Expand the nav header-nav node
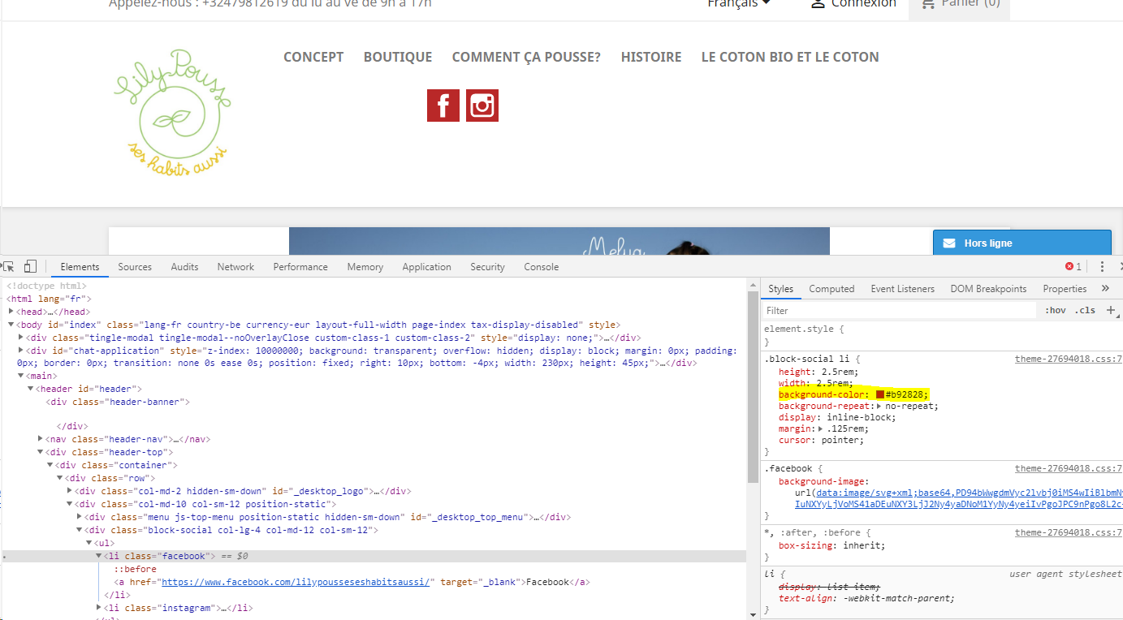Screen dimensions: 1123x620 41,439
